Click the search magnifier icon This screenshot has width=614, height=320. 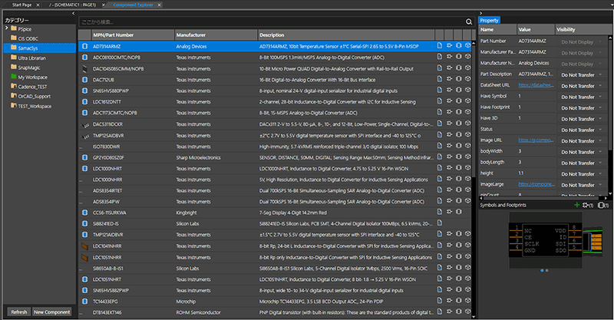pyautogui.click(x=469, y=22)
